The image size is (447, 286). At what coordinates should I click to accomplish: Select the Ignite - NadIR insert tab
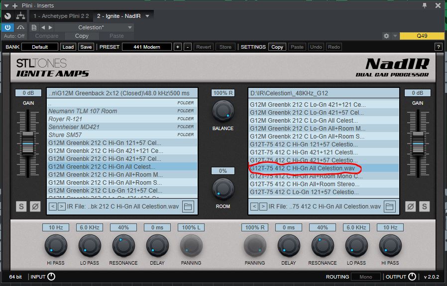coord(118,16)
